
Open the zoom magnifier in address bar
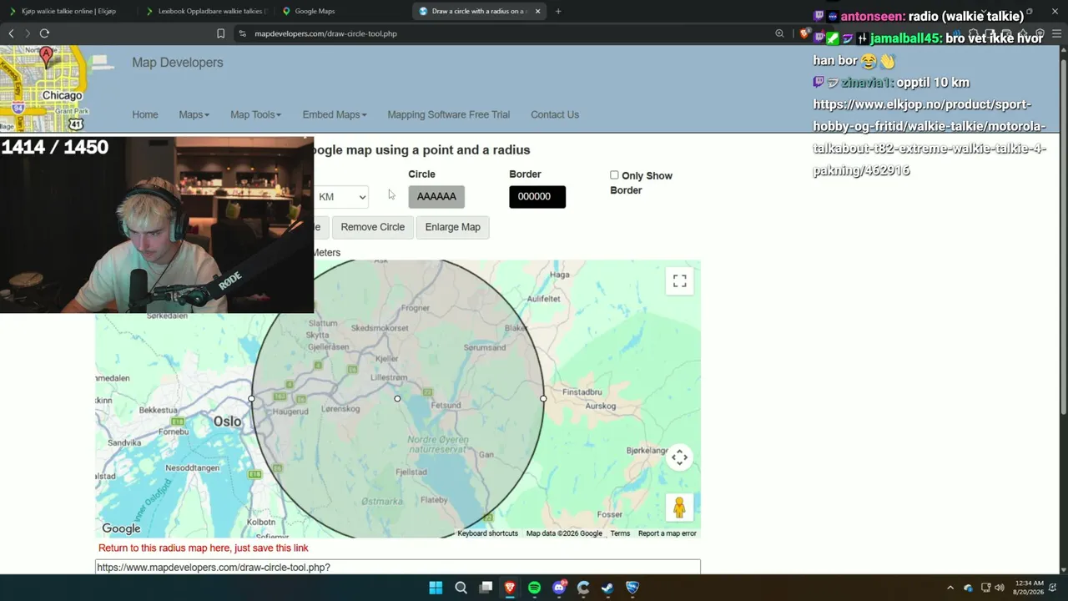tap(779, 33)
